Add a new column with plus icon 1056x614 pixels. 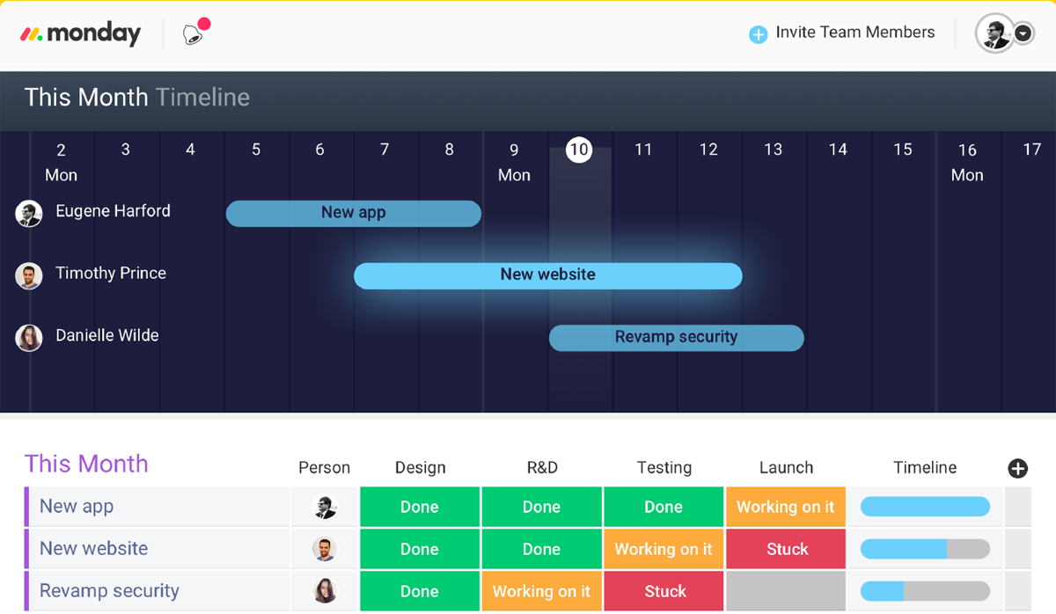(1017, 468)
